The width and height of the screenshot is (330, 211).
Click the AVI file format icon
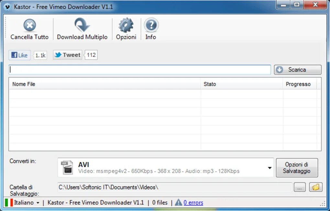click(67, 167)
